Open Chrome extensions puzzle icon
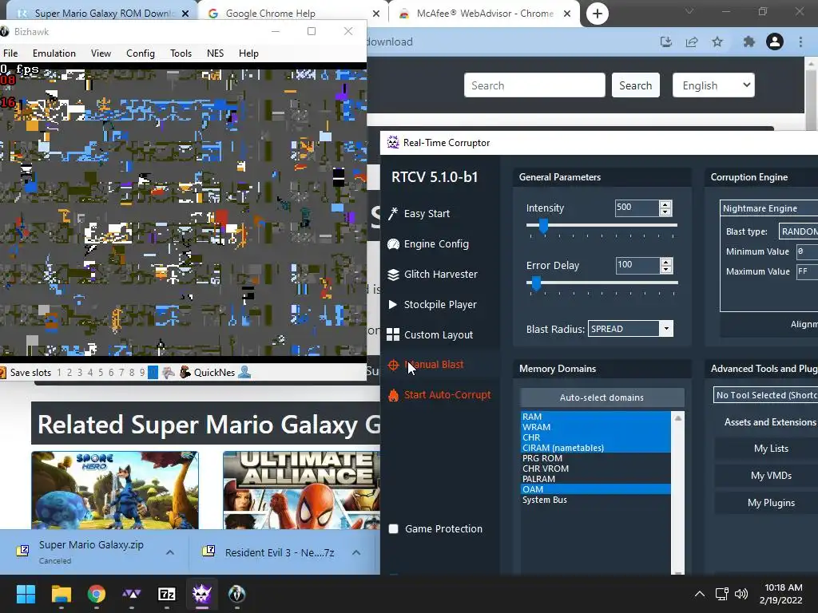 point(749,42)
